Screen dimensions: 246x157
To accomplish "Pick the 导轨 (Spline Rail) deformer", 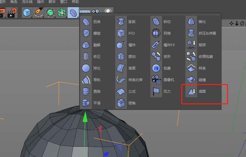I will click(x=91, y=80).
